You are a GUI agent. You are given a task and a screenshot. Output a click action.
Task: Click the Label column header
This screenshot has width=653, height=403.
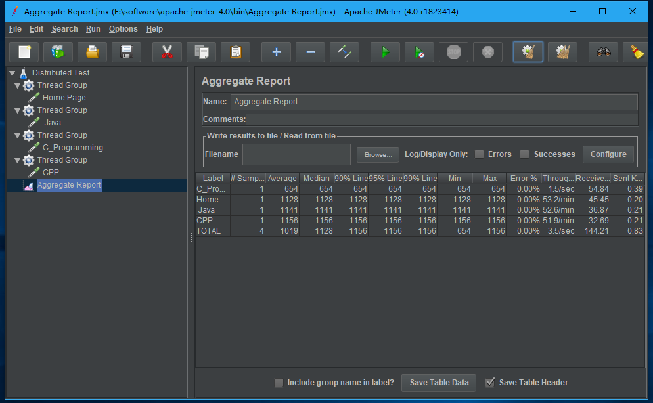213,179
